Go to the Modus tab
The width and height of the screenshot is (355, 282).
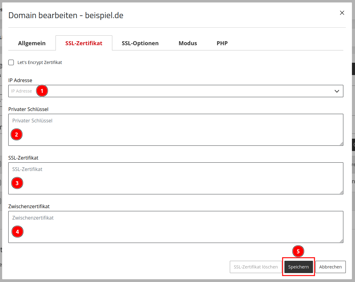coord(188,43)
